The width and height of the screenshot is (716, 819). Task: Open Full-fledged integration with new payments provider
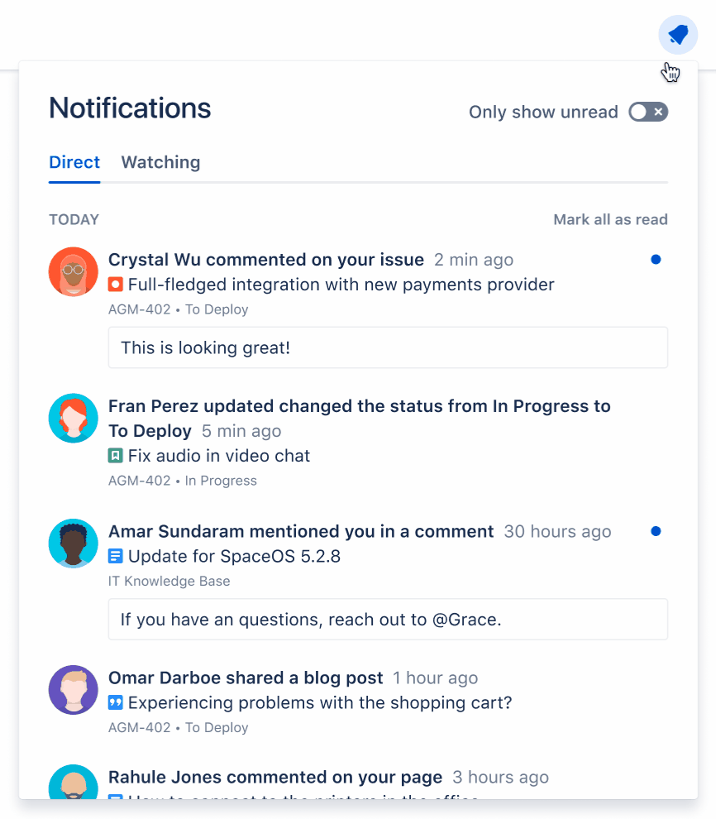(x=341, y=285)
